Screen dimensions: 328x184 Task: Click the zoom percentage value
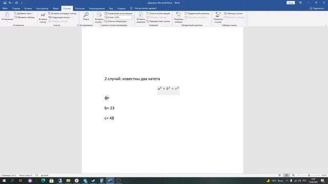324,175
